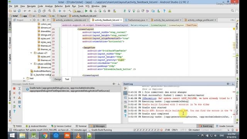Open CRLF line separator selector
247x139 pixels.
pyautogui.click(x=175, y=130)
